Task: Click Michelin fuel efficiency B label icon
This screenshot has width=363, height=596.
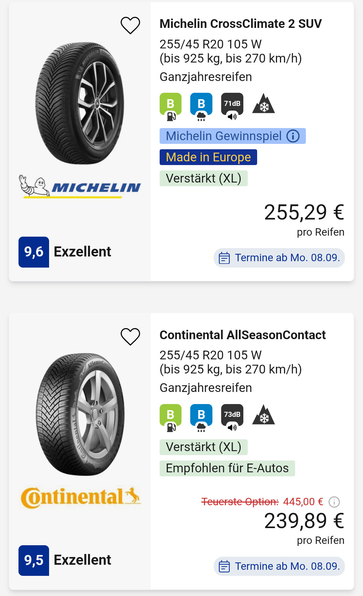Action: (x=170, y=106)
